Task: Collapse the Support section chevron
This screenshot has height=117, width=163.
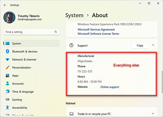Action: coord(153,45)
